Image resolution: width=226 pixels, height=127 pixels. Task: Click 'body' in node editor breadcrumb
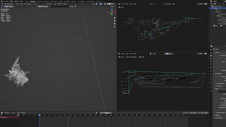tap(122, 57)
